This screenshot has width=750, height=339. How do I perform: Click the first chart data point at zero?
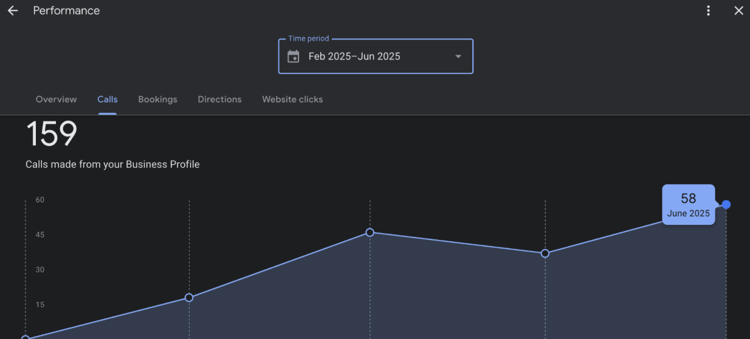coord(26,337)
